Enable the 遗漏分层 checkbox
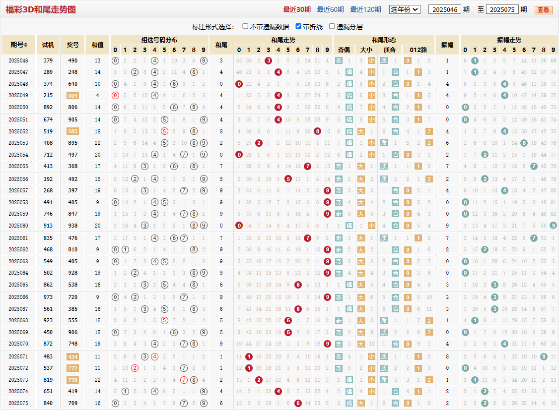 coord(332,26)
